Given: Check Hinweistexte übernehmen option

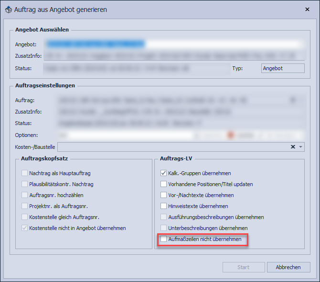Looking at the screenshot, I should click(x=164, y=206).
